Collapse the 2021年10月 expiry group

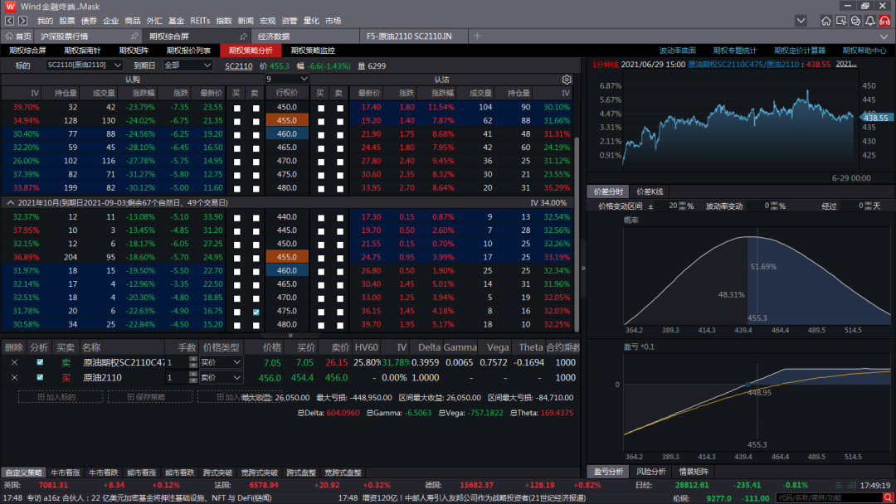pos(10,202)
